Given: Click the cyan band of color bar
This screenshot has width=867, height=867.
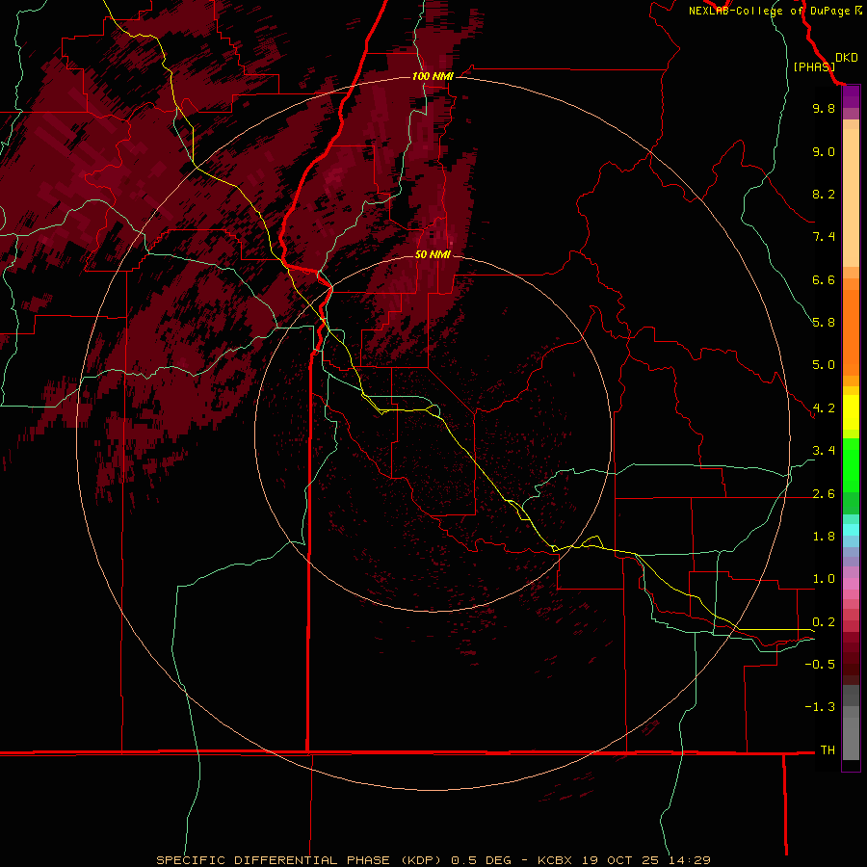Looking at the screenshot, I should [851, 529].
